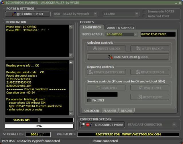Click the WRITE BACKUP button
The height and width of the screenshot is (144, 183).
(150, 49)
